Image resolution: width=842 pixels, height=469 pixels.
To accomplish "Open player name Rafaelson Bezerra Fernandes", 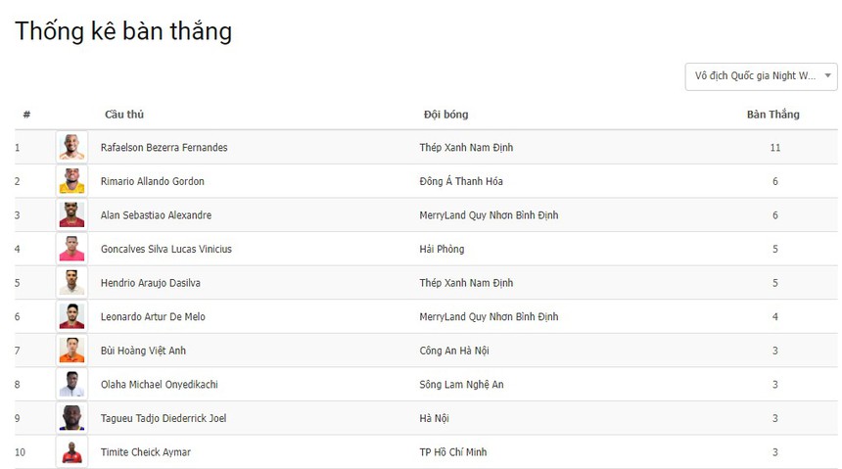I will tap(164, 148).
